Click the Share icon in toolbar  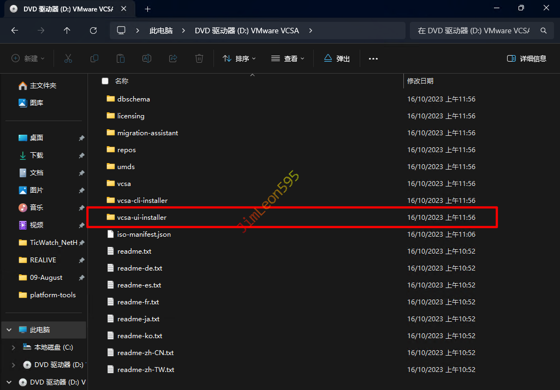point(173,58)
